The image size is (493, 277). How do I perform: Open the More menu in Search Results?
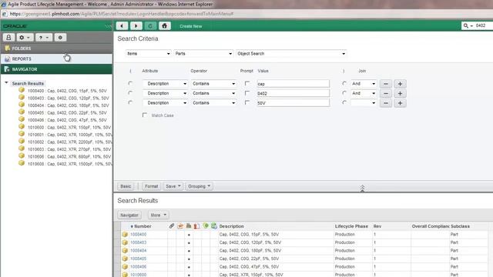(x=159, y=215)
